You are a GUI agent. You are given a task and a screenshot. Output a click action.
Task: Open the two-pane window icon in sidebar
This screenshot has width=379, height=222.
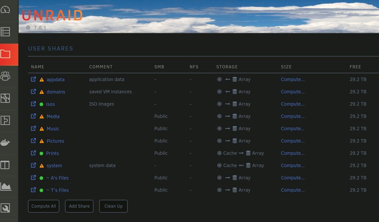(x=5, y=165)
